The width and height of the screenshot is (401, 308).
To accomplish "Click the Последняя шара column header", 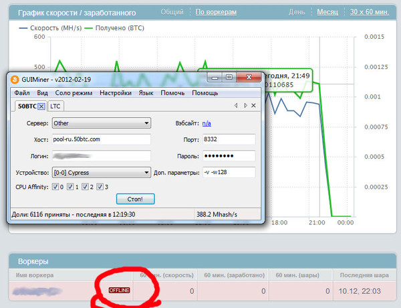I will tap(364, 275).
